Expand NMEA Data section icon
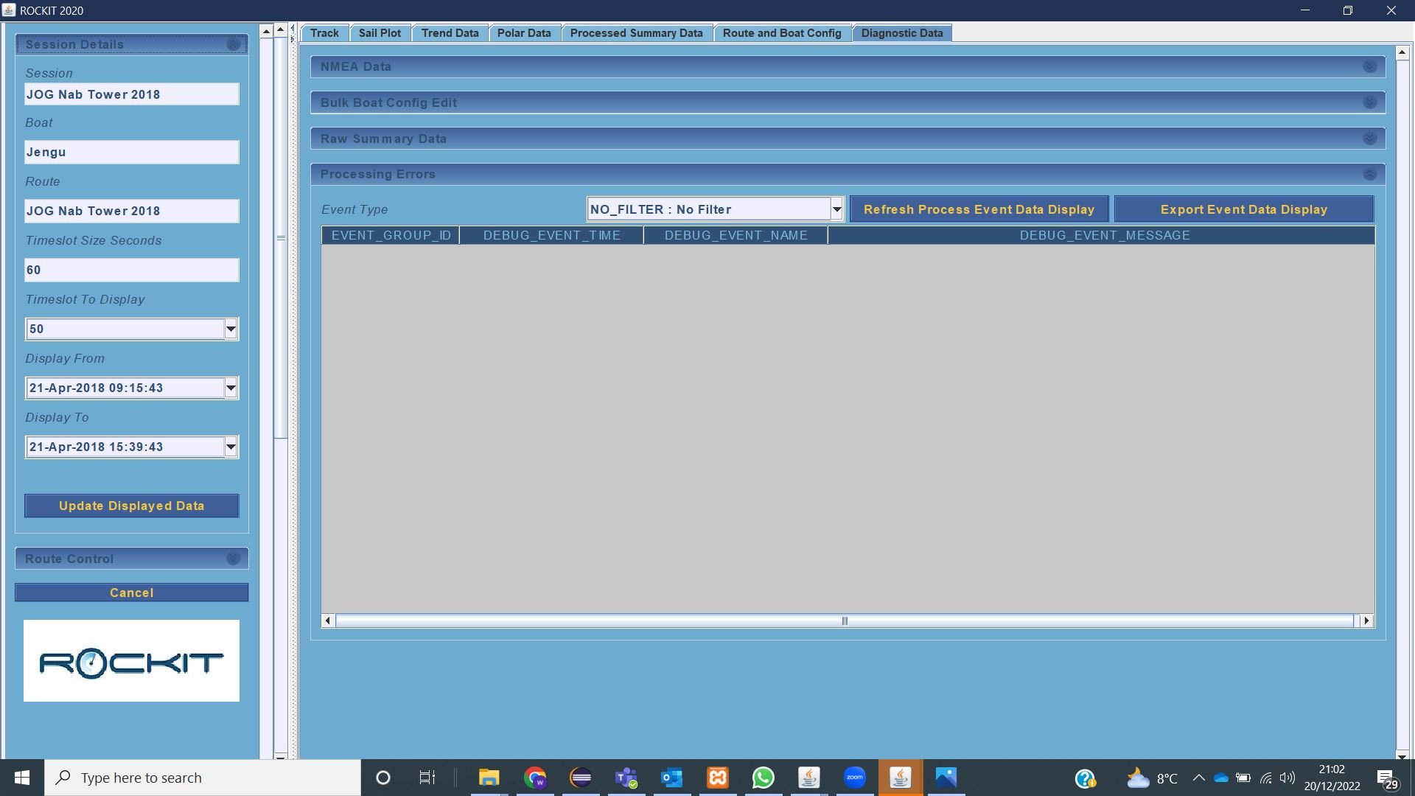The image size is (1415, 796). click(x=1369, y=66)
